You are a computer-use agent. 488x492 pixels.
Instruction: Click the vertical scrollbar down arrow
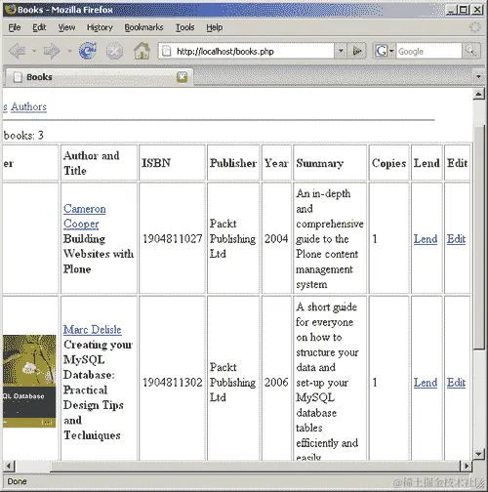478,454
